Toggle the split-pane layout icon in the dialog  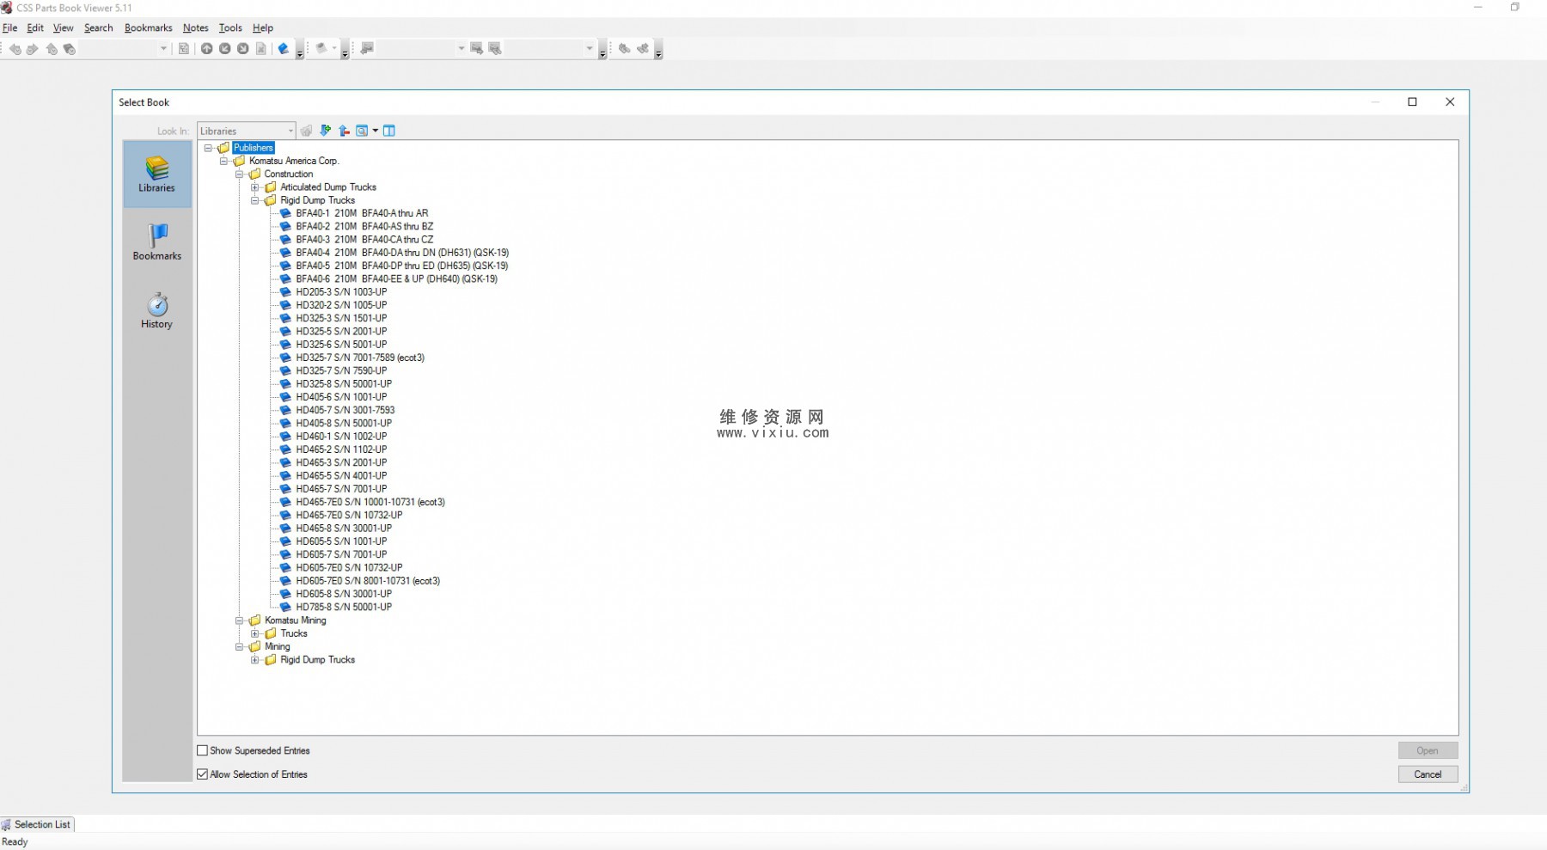coord(389,131)
